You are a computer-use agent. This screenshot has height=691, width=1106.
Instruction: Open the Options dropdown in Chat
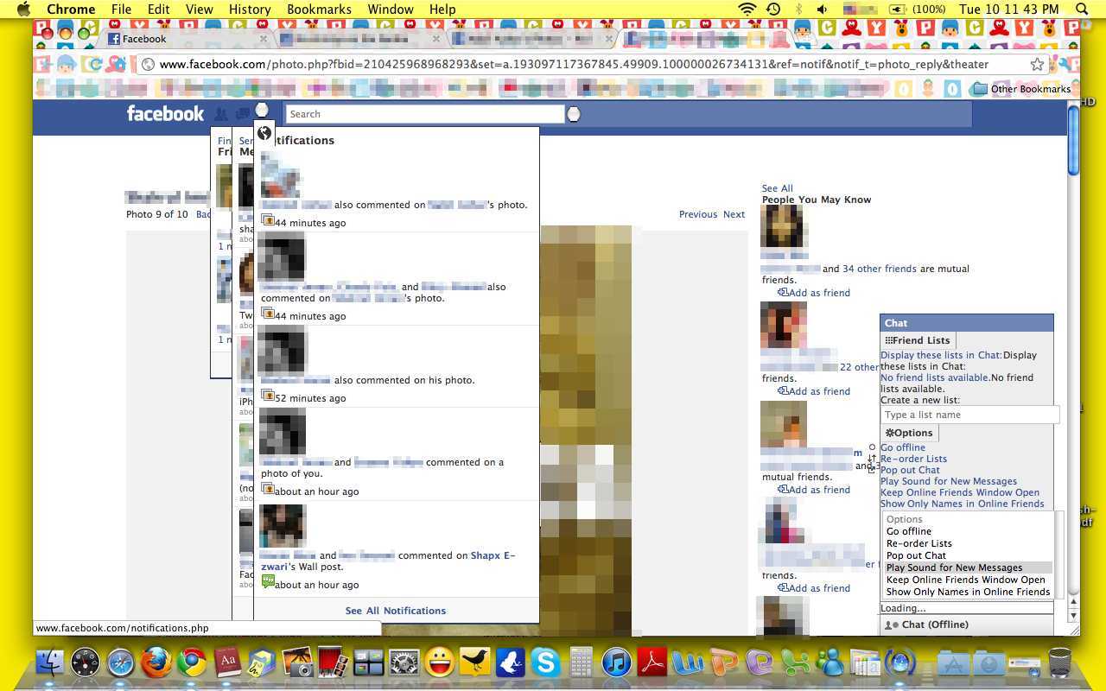coord(909,433)
